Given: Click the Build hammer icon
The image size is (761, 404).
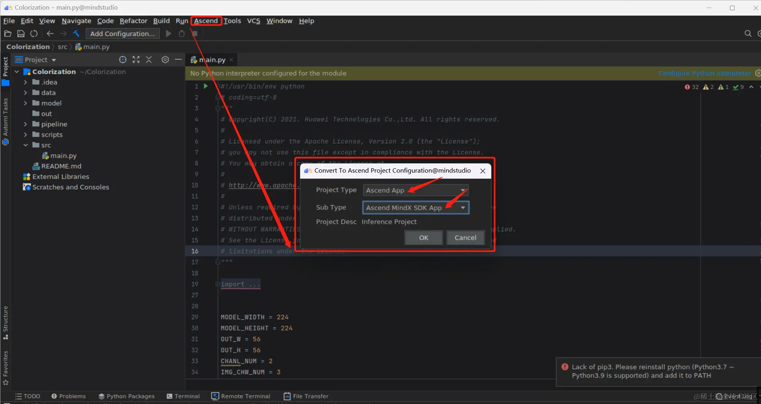Looking at the screenshot, I should click(x=76, y=34).
